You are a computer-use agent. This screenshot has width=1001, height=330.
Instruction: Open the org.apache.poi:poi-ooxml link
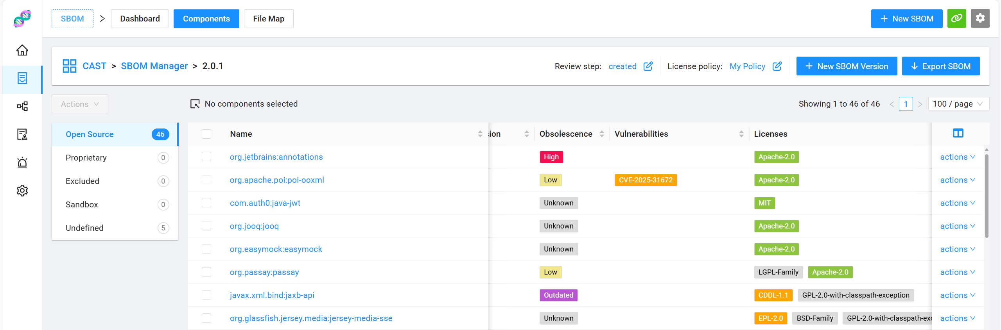pos(277,180)
